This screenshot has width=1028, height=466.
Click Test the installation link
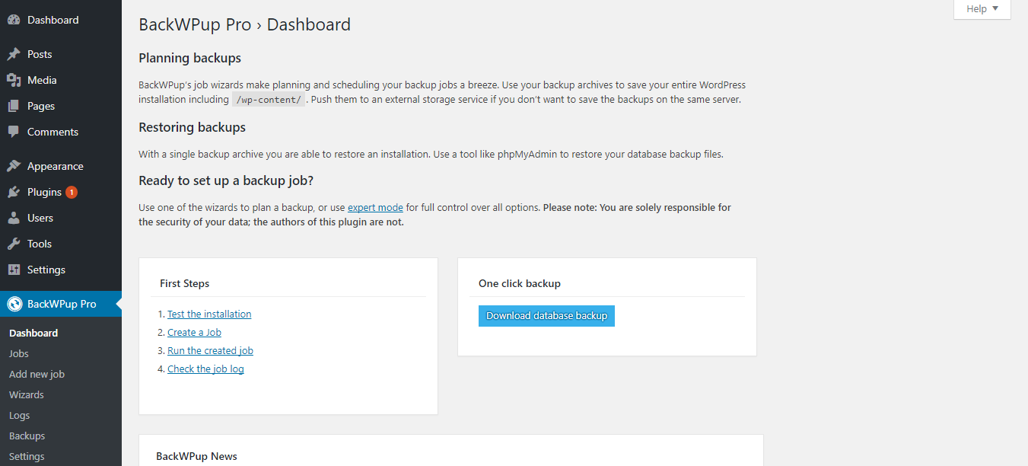click(x=209, y=313)
